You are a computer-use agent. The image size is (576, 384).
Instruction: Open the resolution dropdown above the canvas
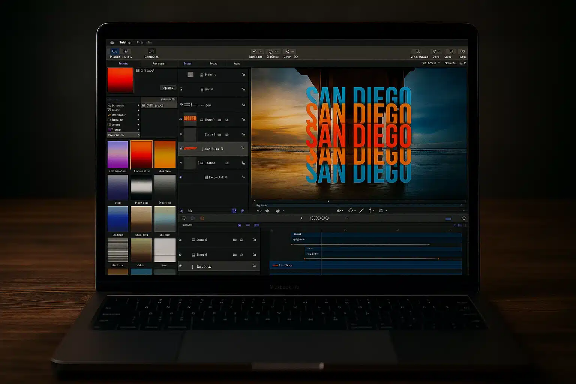pos(430,63)
